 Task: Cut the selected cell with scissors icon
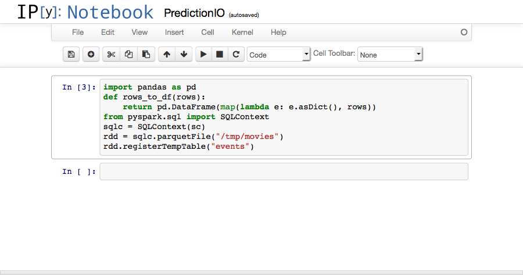point(112,55)
